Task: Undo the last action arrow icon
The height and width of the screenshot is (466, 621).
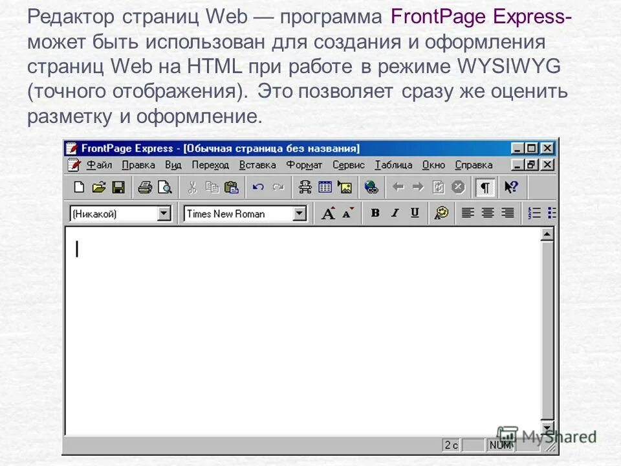Action: [x=258, y=186]
